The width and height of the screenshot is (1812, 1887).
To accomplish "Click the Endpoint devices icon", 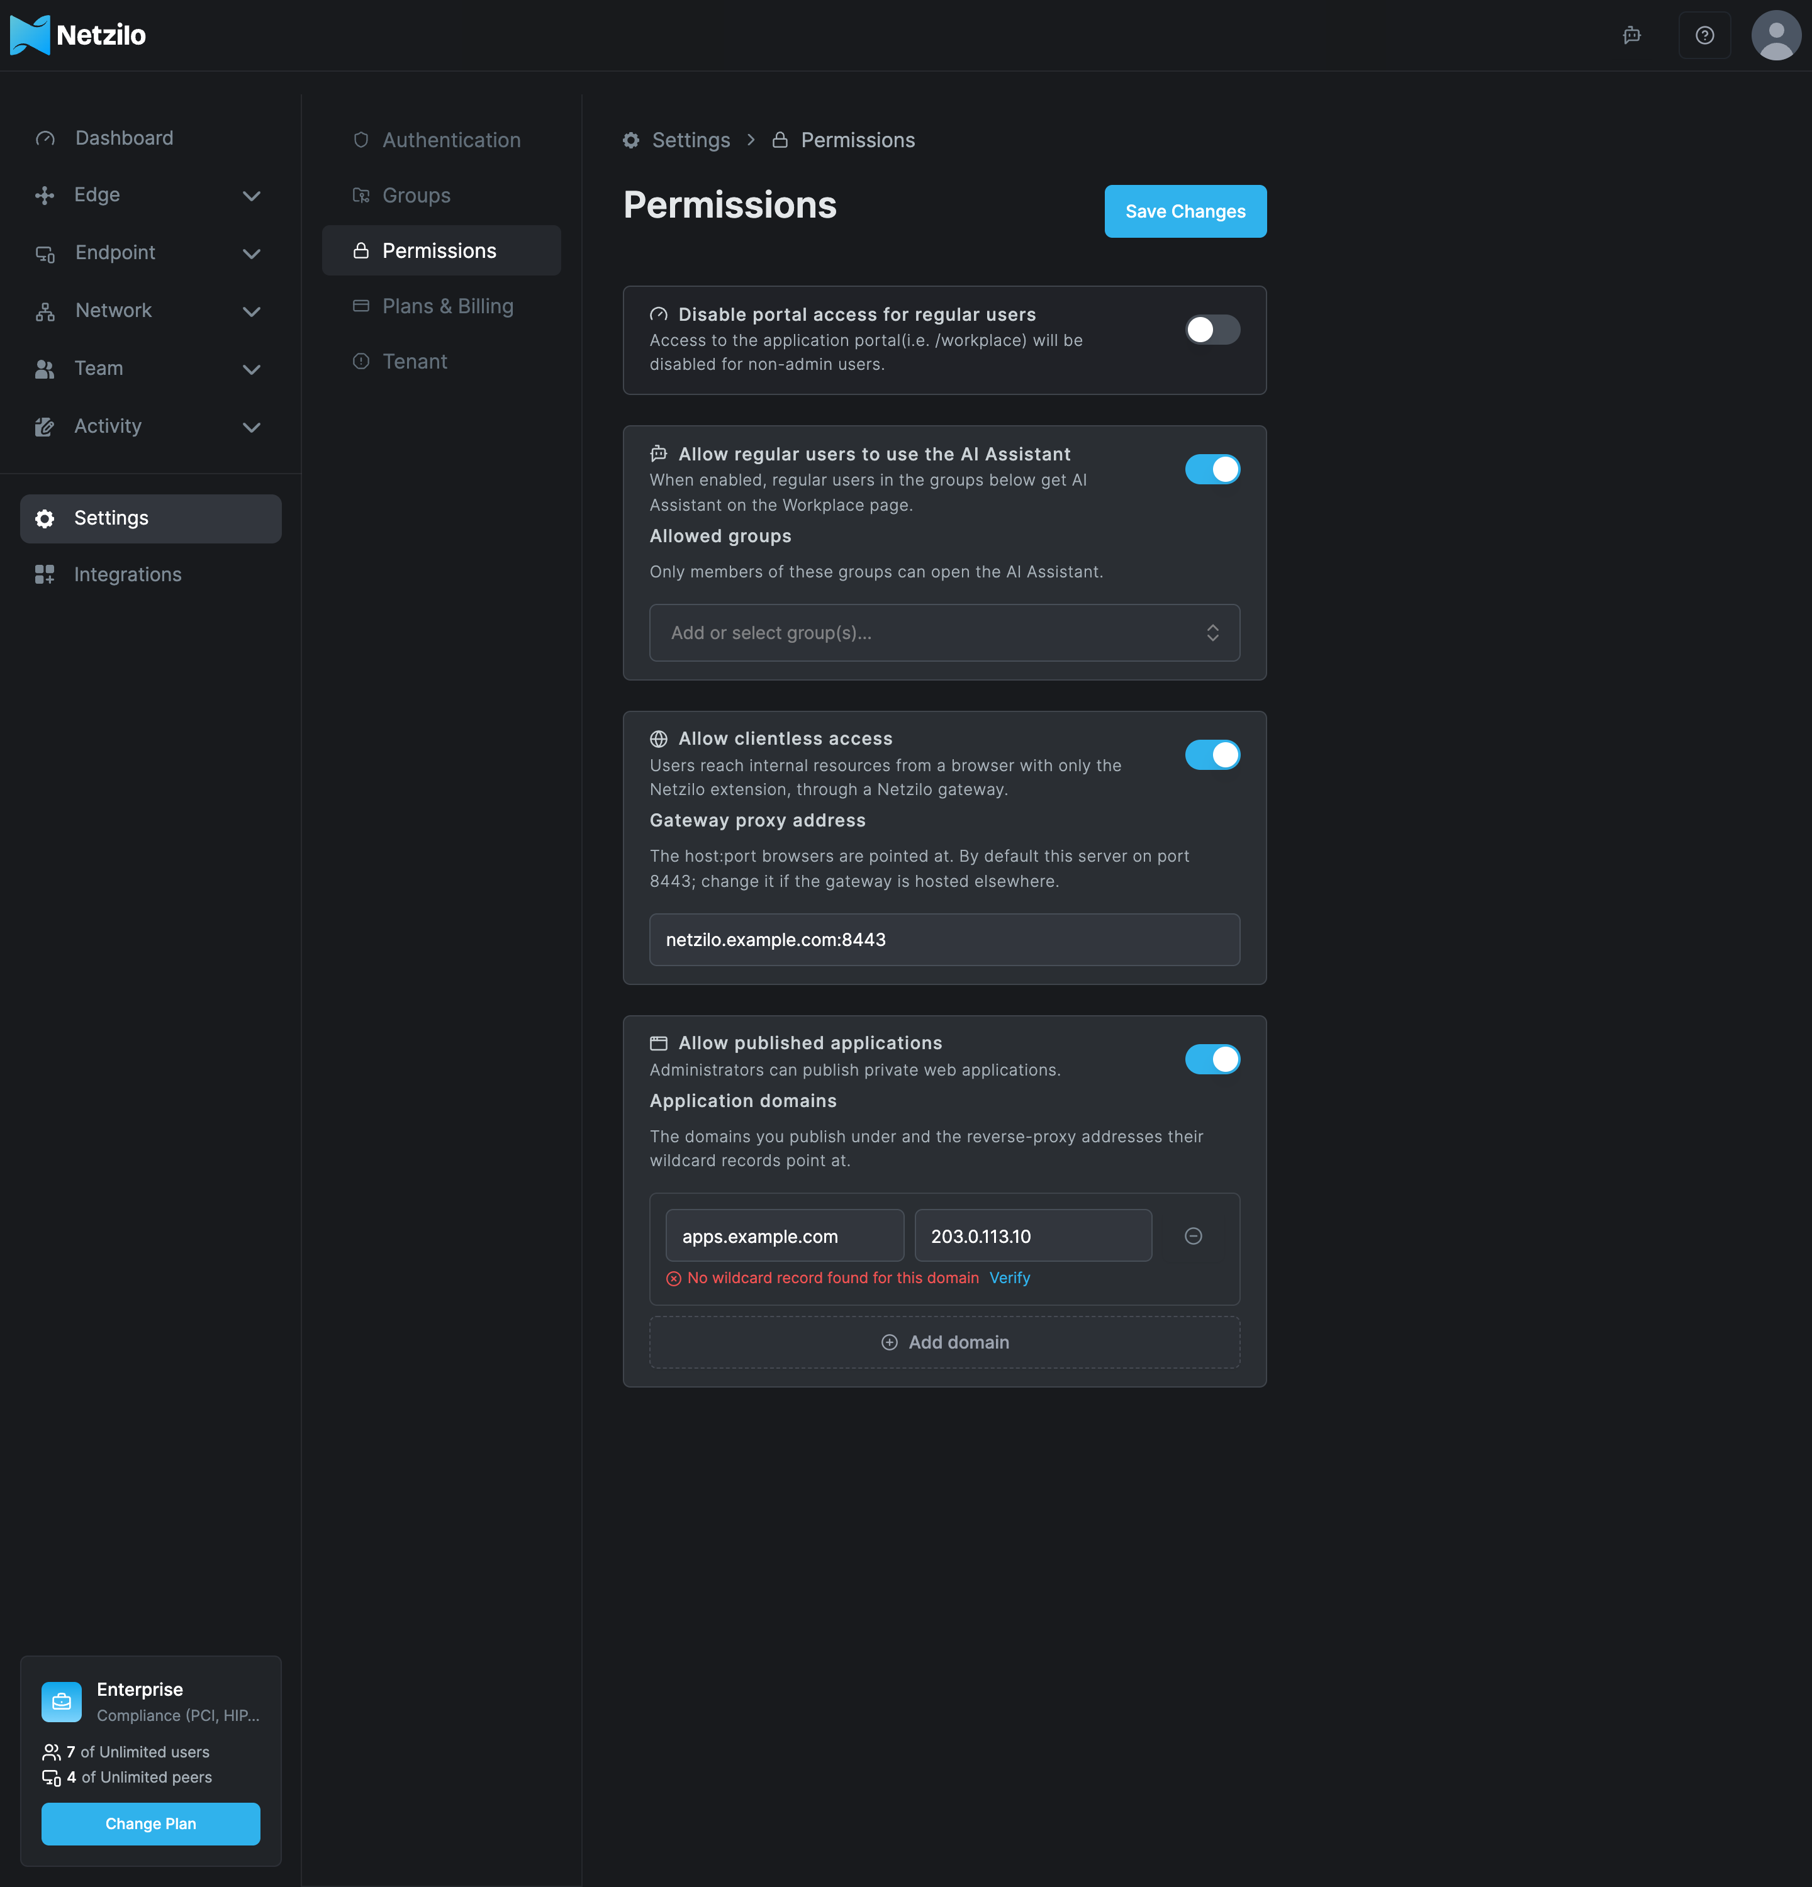I will 45,253.
